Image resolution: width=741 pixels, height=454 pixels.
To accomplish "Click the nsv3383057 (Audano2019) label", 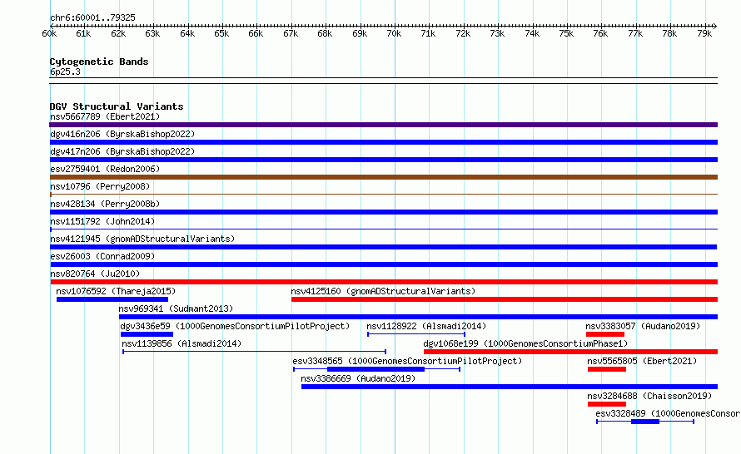I will tap(643, 326).
